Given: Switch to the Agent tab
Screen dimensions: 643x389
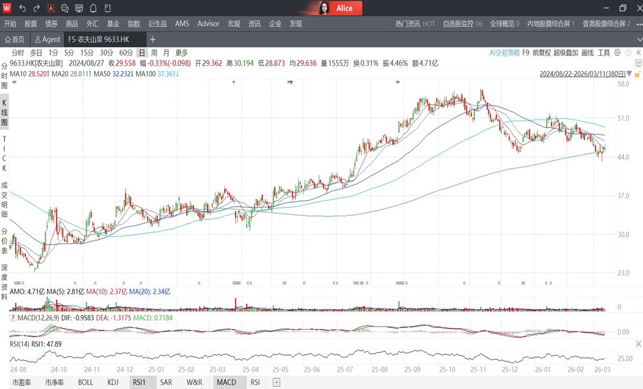Looking at the screenshot, I should (47, 39).
